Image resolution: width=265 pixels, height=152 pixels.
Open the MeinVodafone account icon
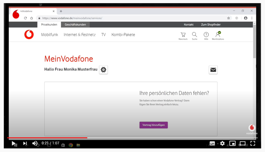tap(218, 36)
